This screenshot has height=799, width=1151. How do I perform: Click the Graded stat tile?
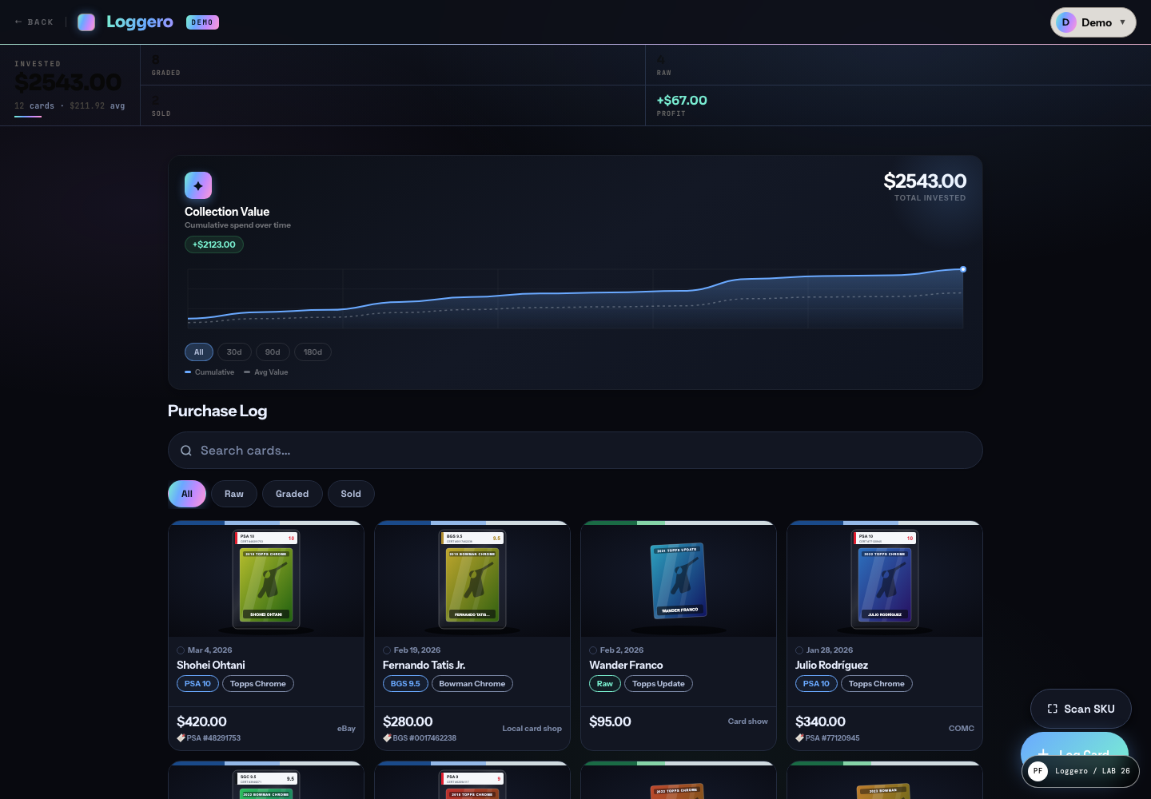pyautogui.click(x=392, y=65)
